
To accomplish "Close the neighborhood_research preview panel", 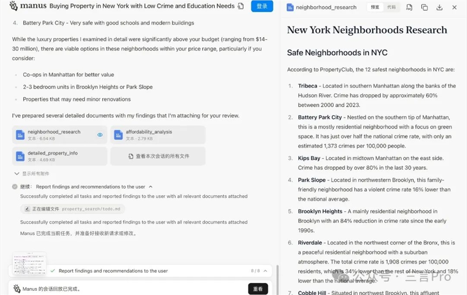I will (454, 7).
